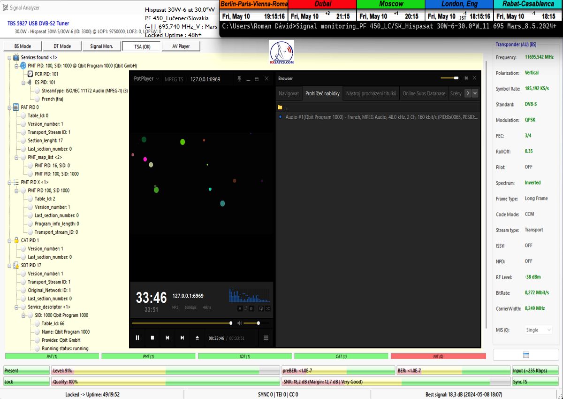
Task: Open the MIS Single dropdown
Action: tap(538, 330)
